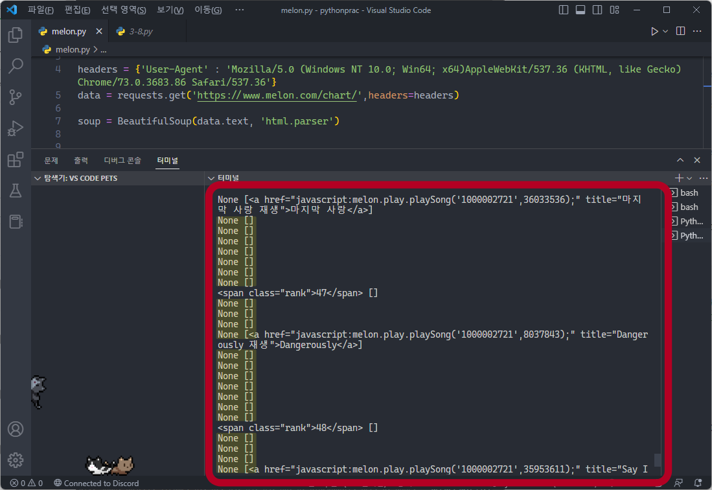Switch to the melon.py tab
The width and height of the screenshot is (712, 490).
click(69, 31)
